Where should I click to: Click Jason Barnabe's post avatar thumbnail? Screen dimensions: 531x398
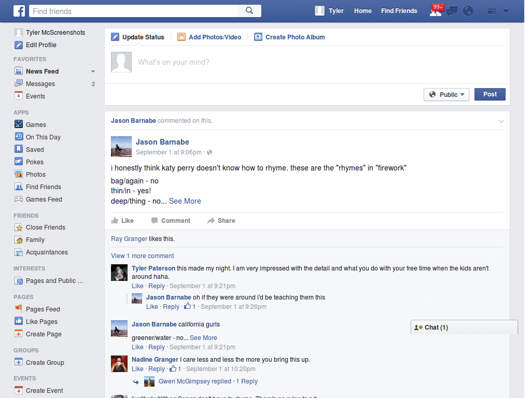tap(121, 147)
